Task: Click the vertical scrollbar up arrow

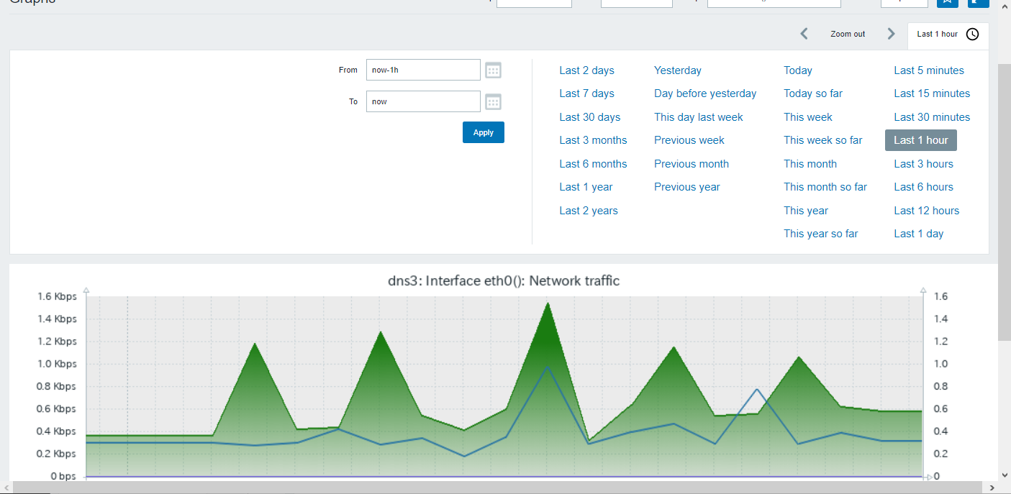Action: (1005, 6)
